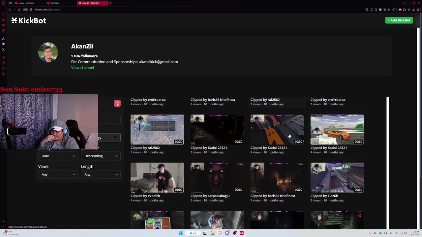Click 'Clipped by Ati2560' with 3 views
Image resolution: width=422 pixels, height=237 pixels.
click(265, 100)
